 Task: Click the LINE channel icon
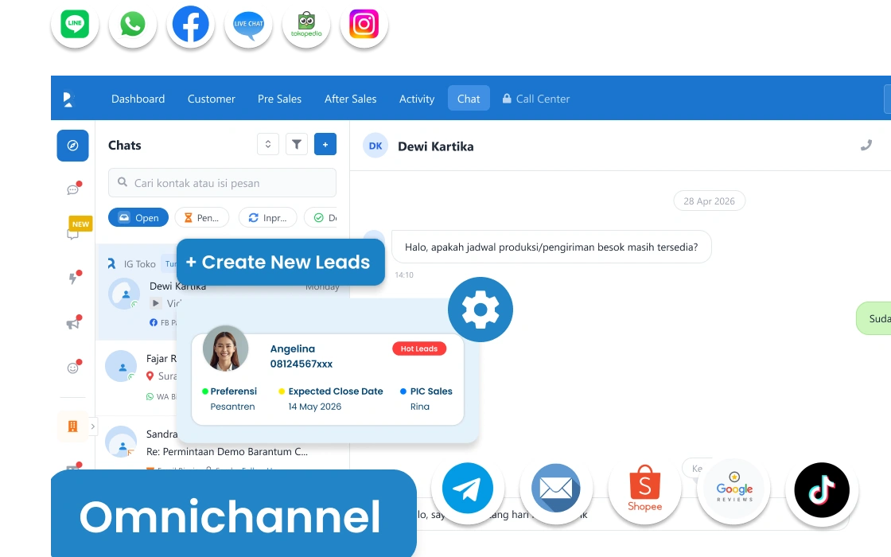tap(75, 25)
